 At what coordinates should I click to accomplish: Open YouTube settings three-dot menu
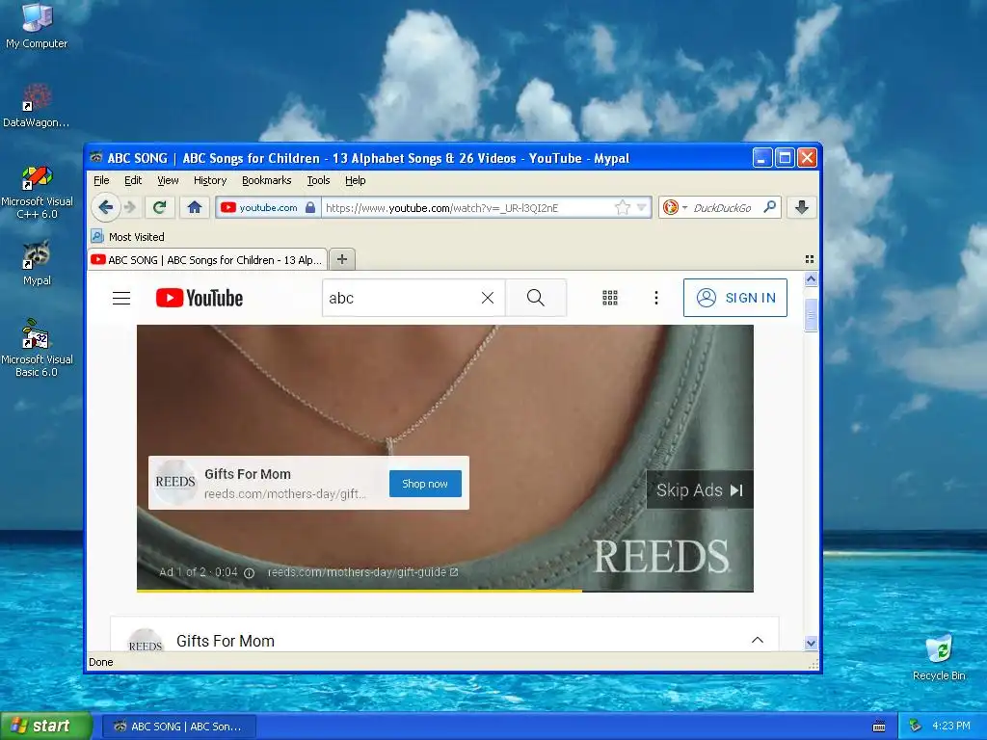pyautogui.click(x=655, y=298)
